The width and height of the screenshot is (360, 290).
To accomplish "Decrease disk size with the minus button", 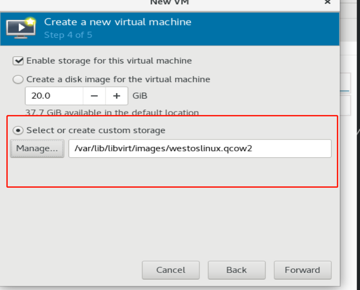I will [94, 96].
